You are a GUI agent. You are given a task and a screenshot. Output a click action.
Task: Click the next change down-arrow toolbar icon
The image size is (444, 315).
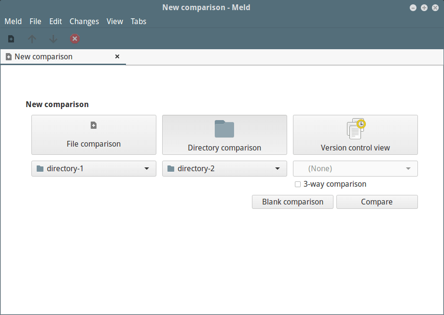click(53, 39)
